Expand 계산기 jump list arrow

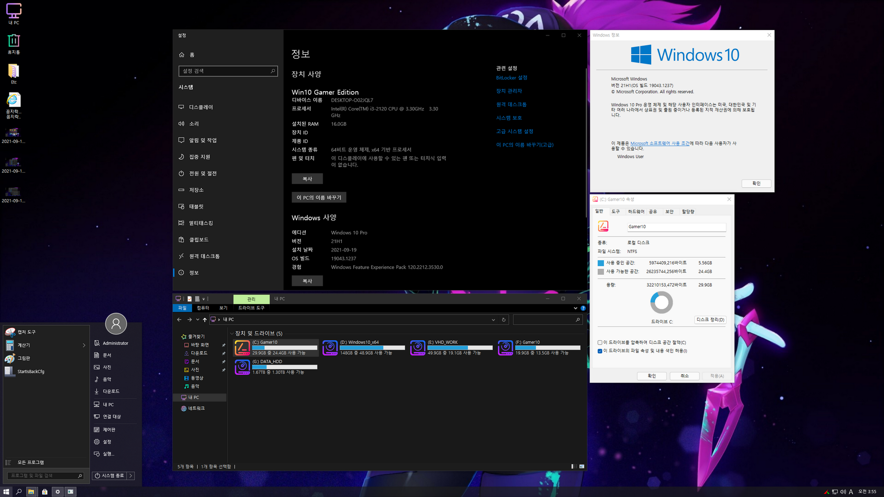[x=84, y=345]
